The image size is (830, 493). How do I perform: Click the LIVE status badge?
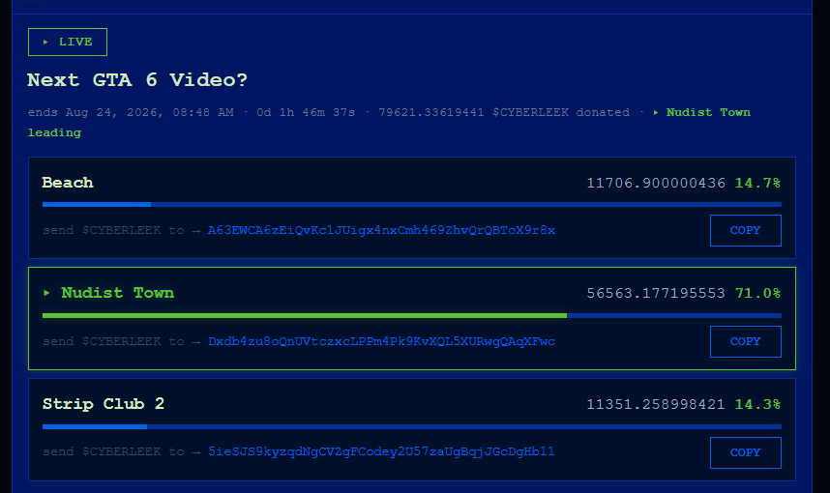(68, 42)
